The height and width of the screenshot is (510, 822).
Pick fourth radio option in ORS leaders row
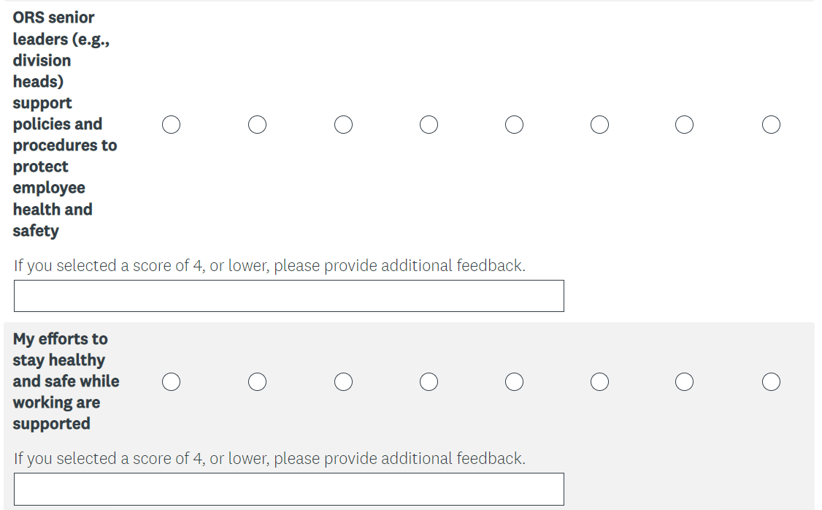(x=429, y=125)
